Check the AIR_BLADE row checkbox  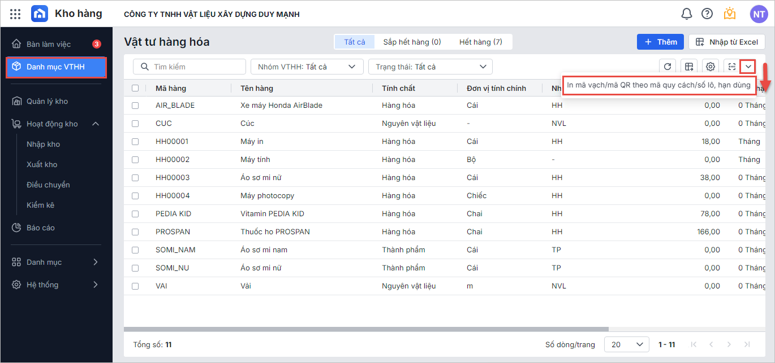(135, 106)
